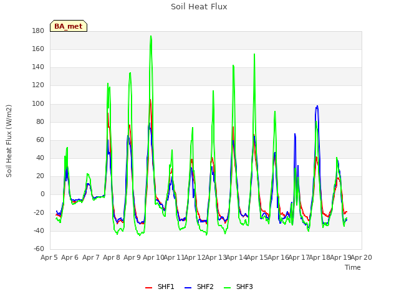Click the -40 y-axis tick label
Viewport: 399px width, 299px height.
[39, 231]
